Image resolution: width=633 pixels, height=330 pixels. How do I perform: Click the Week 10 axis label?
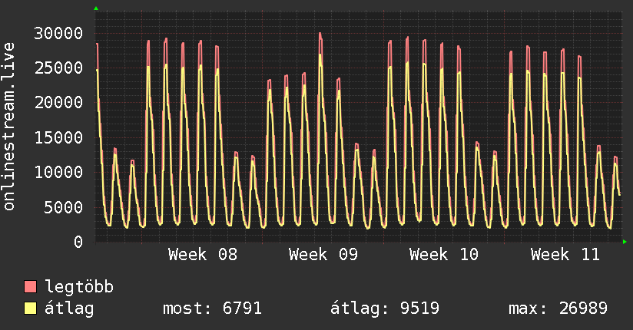[x=444, y=255]
